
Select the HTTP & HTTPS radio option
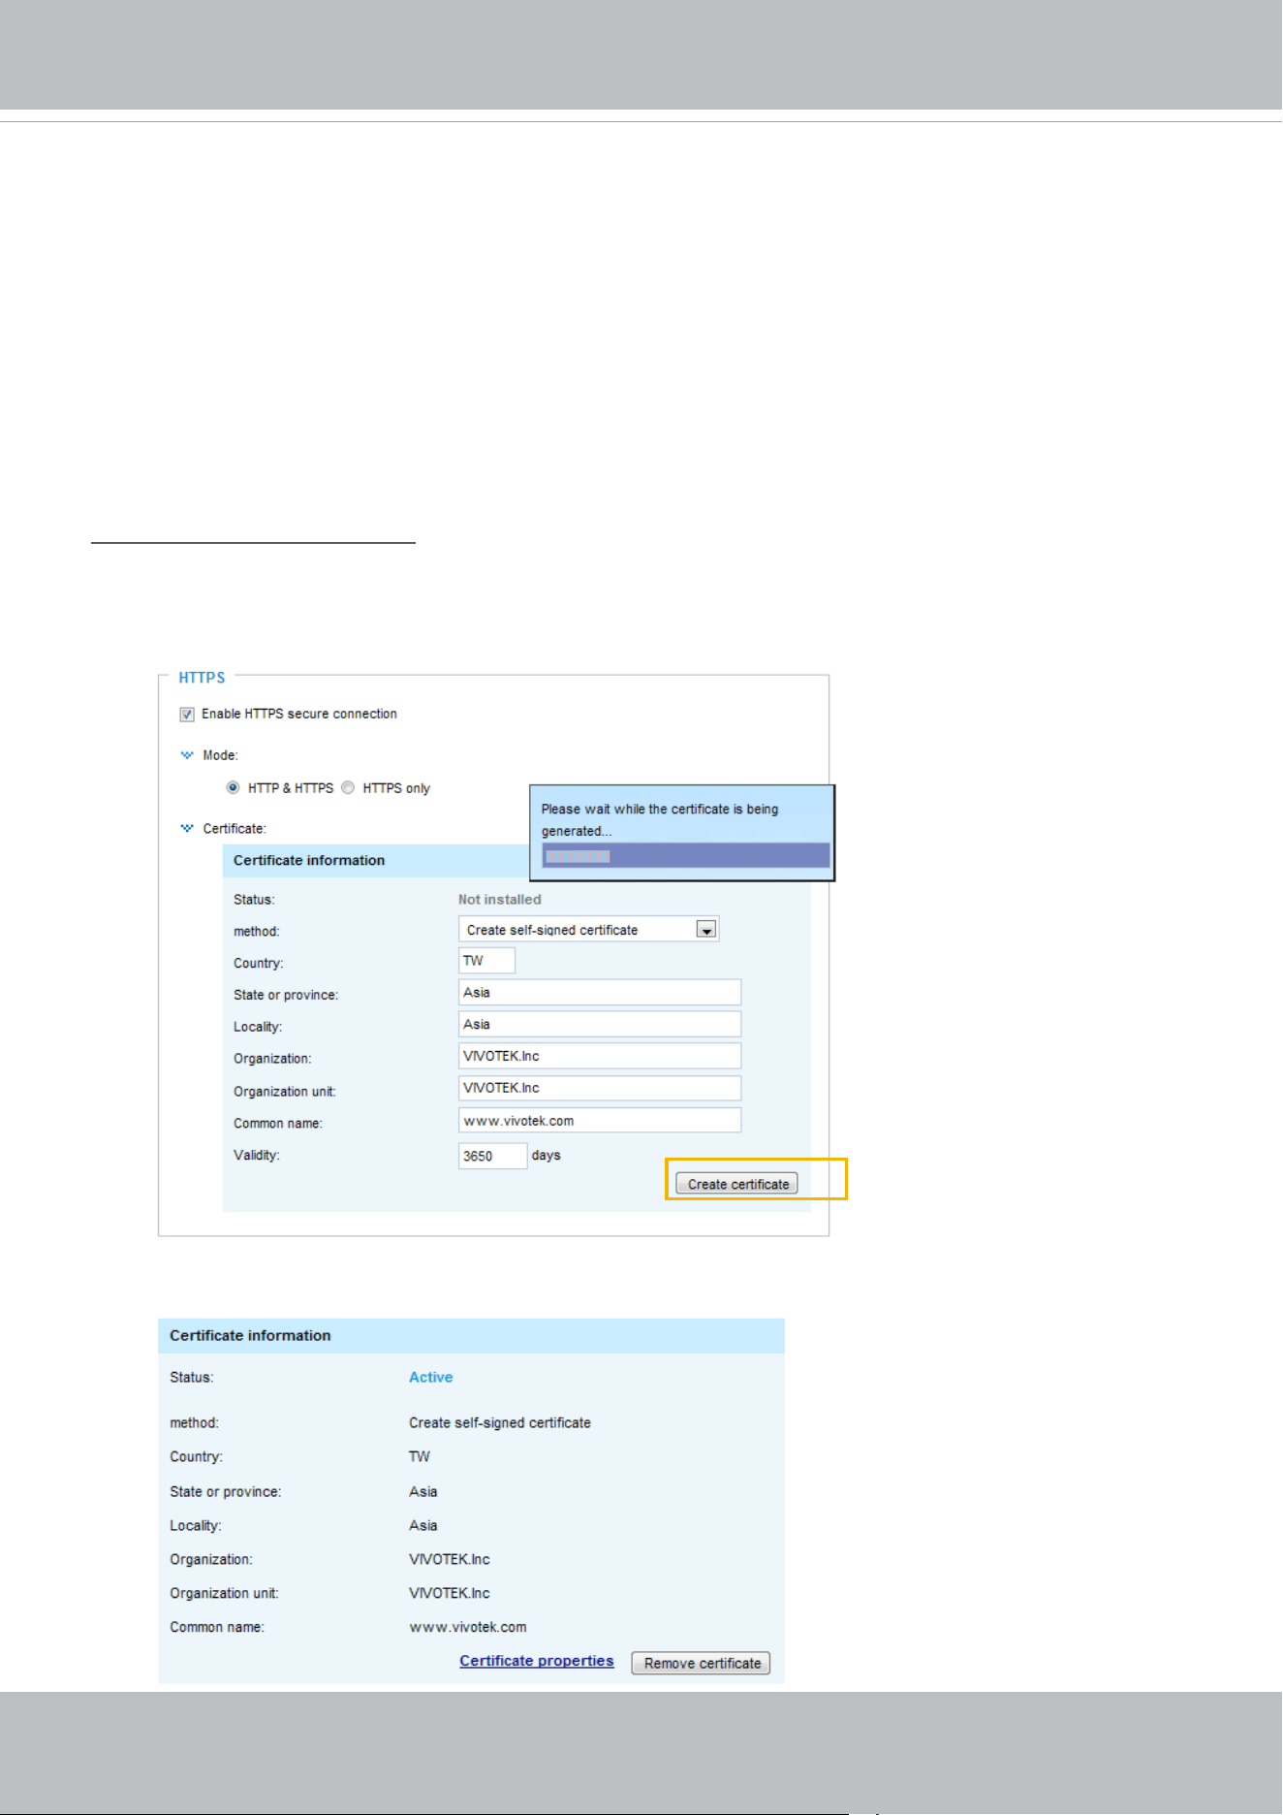pyautogui.click(x=233, y=788)
